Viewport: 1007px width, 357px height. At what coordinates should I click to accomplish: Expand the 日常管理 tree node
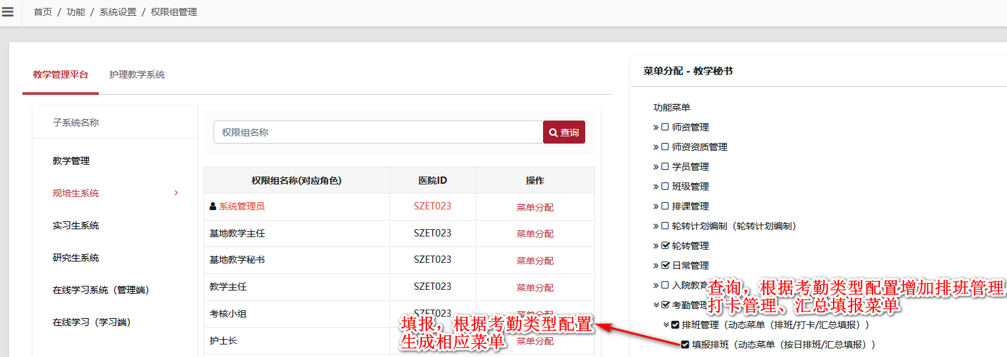(x=656, y=265)
